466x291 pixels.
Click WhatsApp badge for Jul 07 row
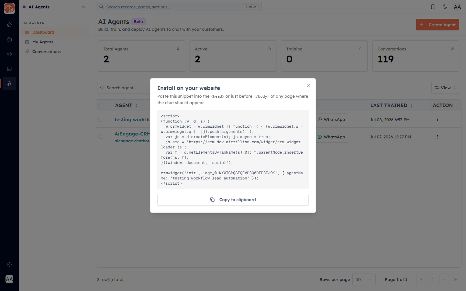pos(331,137)
